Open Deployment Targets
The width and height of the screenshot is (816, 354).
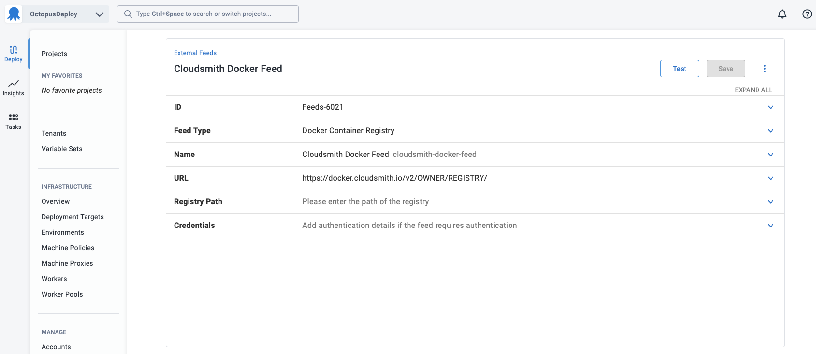[73, 217]
